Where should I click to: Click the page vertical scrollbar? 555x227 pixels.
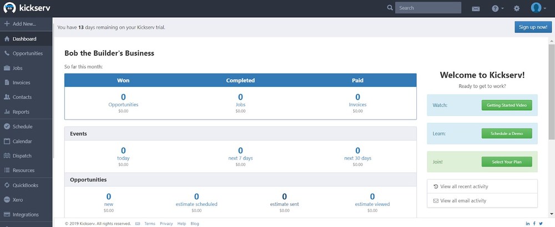551,111
